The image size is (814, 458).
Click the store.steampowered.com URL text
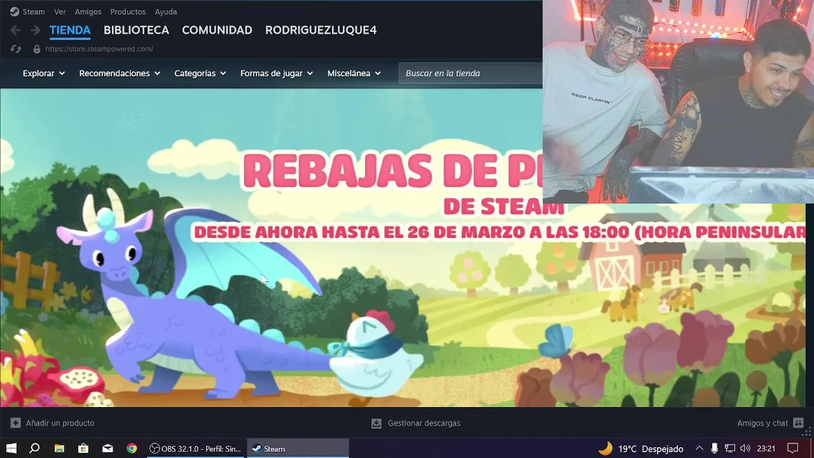click(x=99, y=49)
